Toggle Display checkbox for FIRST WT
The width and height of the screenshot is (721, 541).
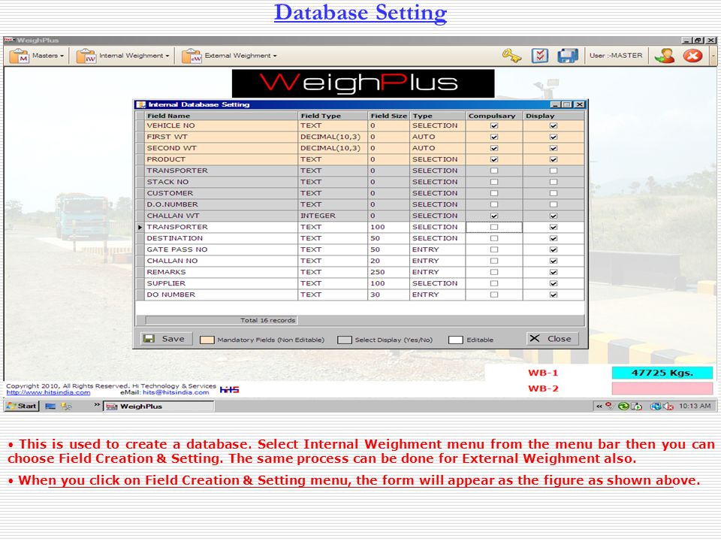[x=554, y=137]
